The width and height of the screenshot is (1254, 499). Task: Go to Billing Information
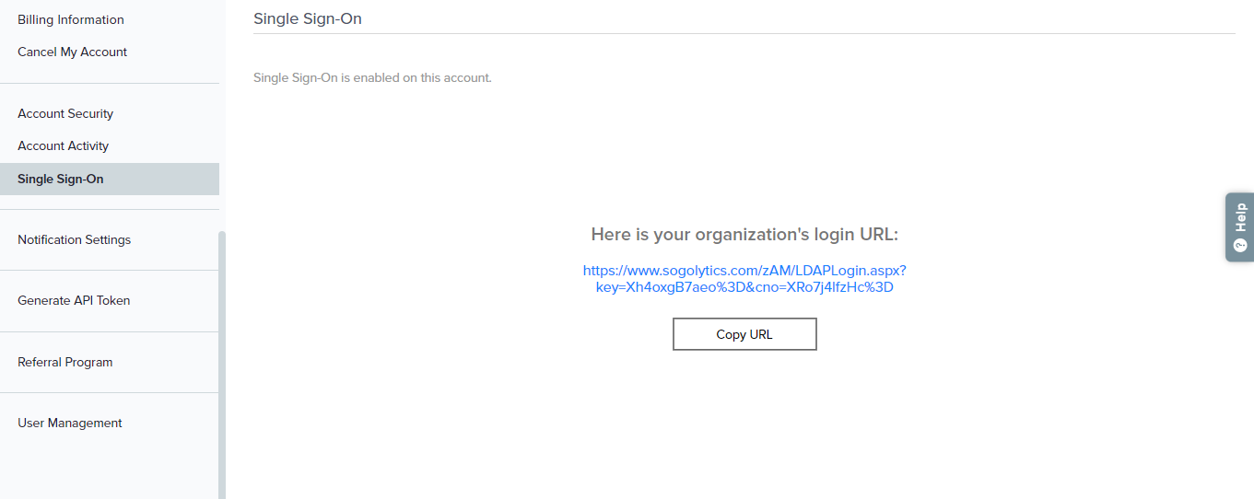[x=71, y=19]
